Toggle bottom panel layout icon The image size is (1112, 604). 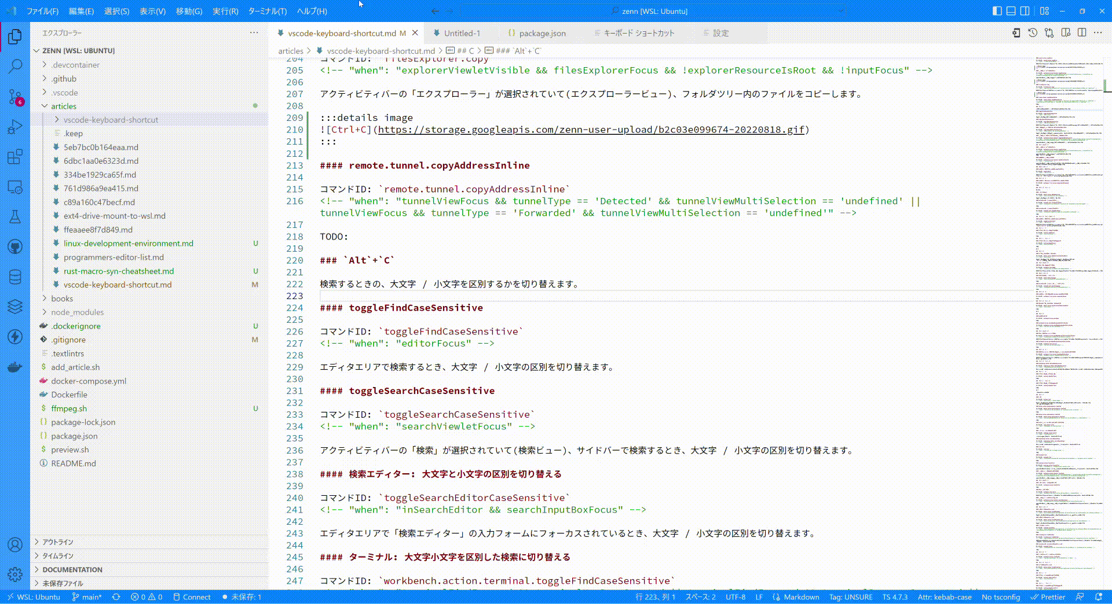1011,11
